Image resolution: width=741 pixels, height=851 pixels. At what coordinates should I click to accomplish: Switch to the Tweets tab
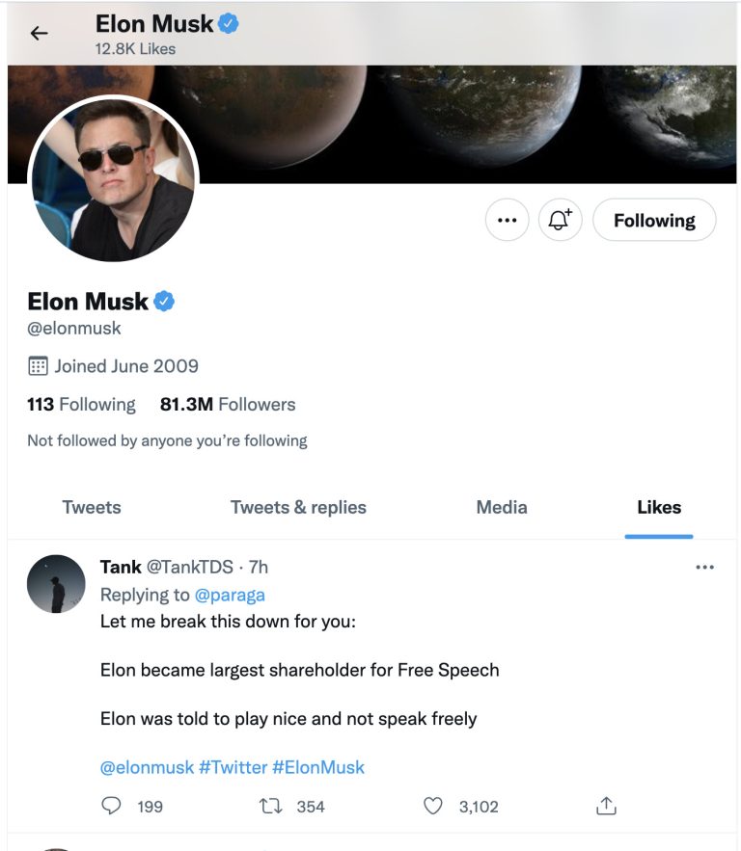click(x=92, y=507)
